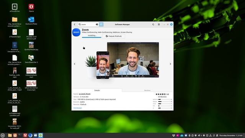The height and width of the screenshot is (138, 245).
Task: Switch to the Details tab
Action: tap(97, 90)
